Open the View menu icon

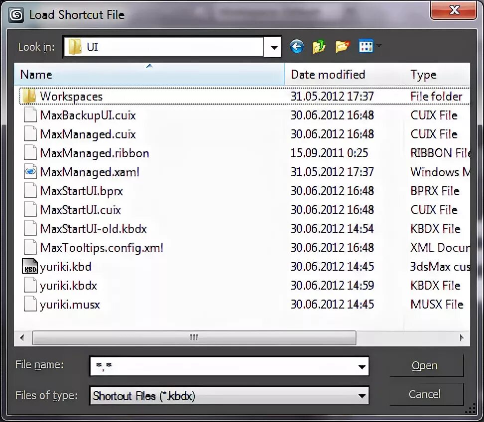click(366, 46)
